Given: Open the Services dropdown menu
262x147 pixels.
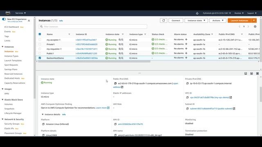Looking at the screenshot, I should point(20,13).
